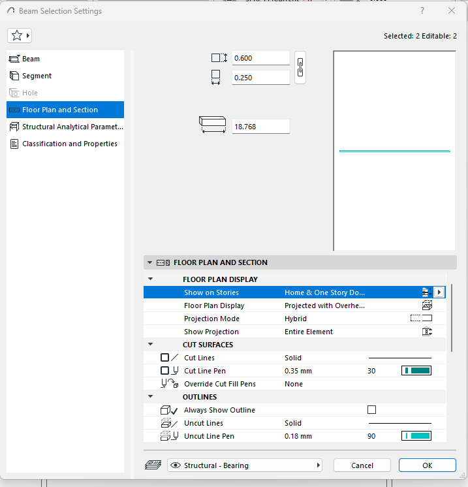Open the Cut Lines solid line type preview
This screenshot has width=468, height=487.
399,358
